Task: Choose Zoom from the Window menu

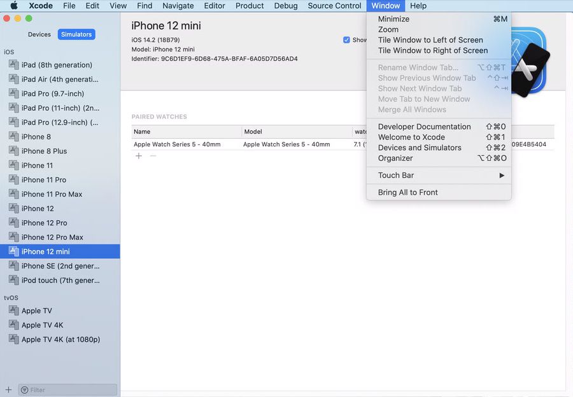Action: point(439,29)
